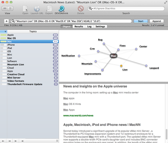
Task: Open the Mac Apps capitalized link
Action: (x=69, y=110)
